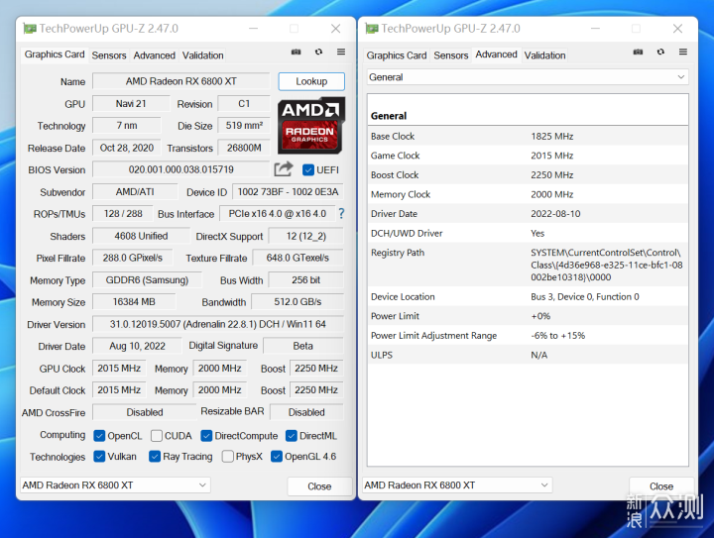The image size is (714, 538).
Task: Click the Boost Clock row in Advanced list
Action: 528,175
